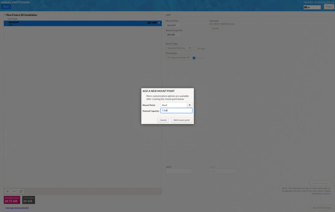Select the /boot/efi partition row
The image size is (335, 212).
point(83,23)
